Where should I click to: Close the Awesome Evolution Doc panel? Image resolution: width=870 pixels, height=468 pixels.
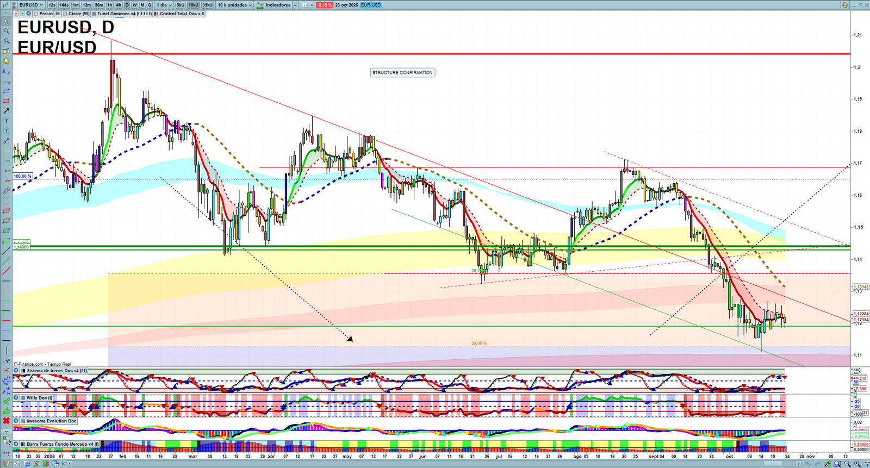click(x=16, y=421)
